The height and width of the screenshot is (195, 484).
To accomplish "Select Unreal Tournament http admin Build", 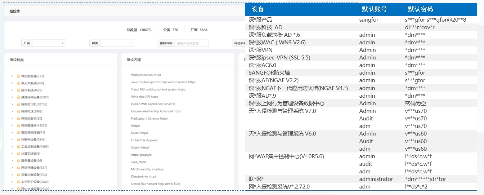I will coord(156,183).
